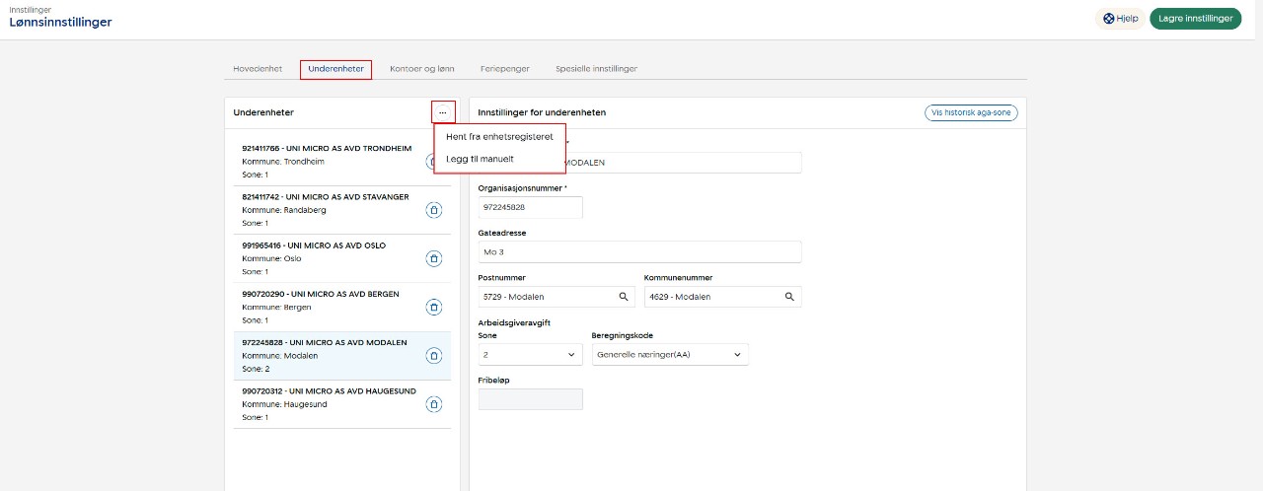This screenshot has width=1263, height=491.
Task: Open Hjelp in the top bar
Action: click(x=1121, y=19)
